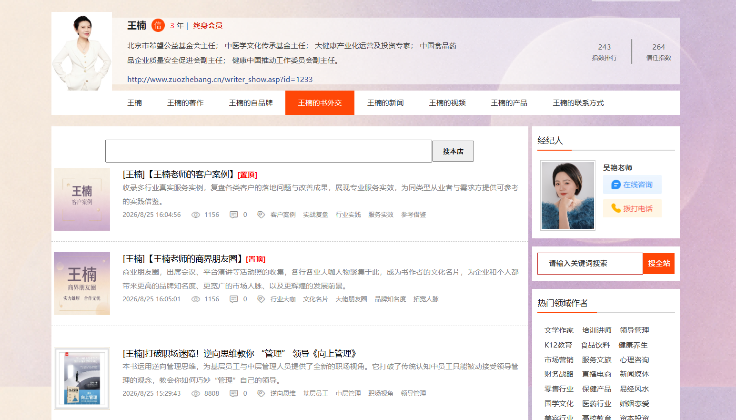Click the 大佬朋友圈 tag
The height and width of the screenshot is (420, 736).
pos(352,299)
